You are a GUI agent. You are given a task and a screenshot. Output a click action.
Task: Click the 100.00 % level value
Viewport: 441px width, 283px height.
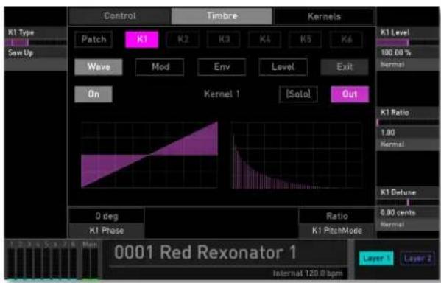coord(396,52)
